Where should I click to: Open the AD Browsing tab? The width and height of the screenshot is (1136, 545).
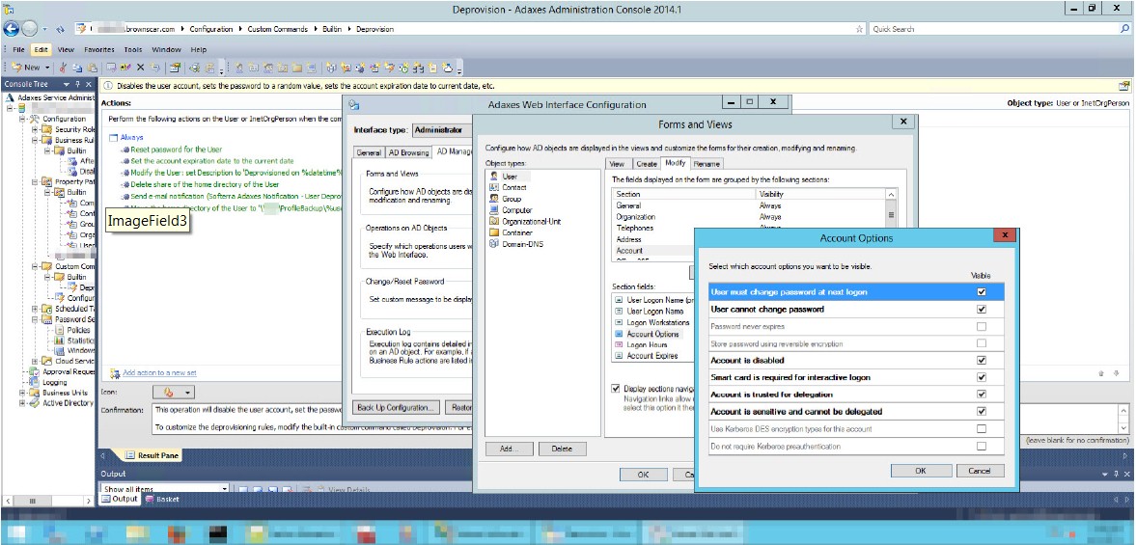[x=408, y=152]
